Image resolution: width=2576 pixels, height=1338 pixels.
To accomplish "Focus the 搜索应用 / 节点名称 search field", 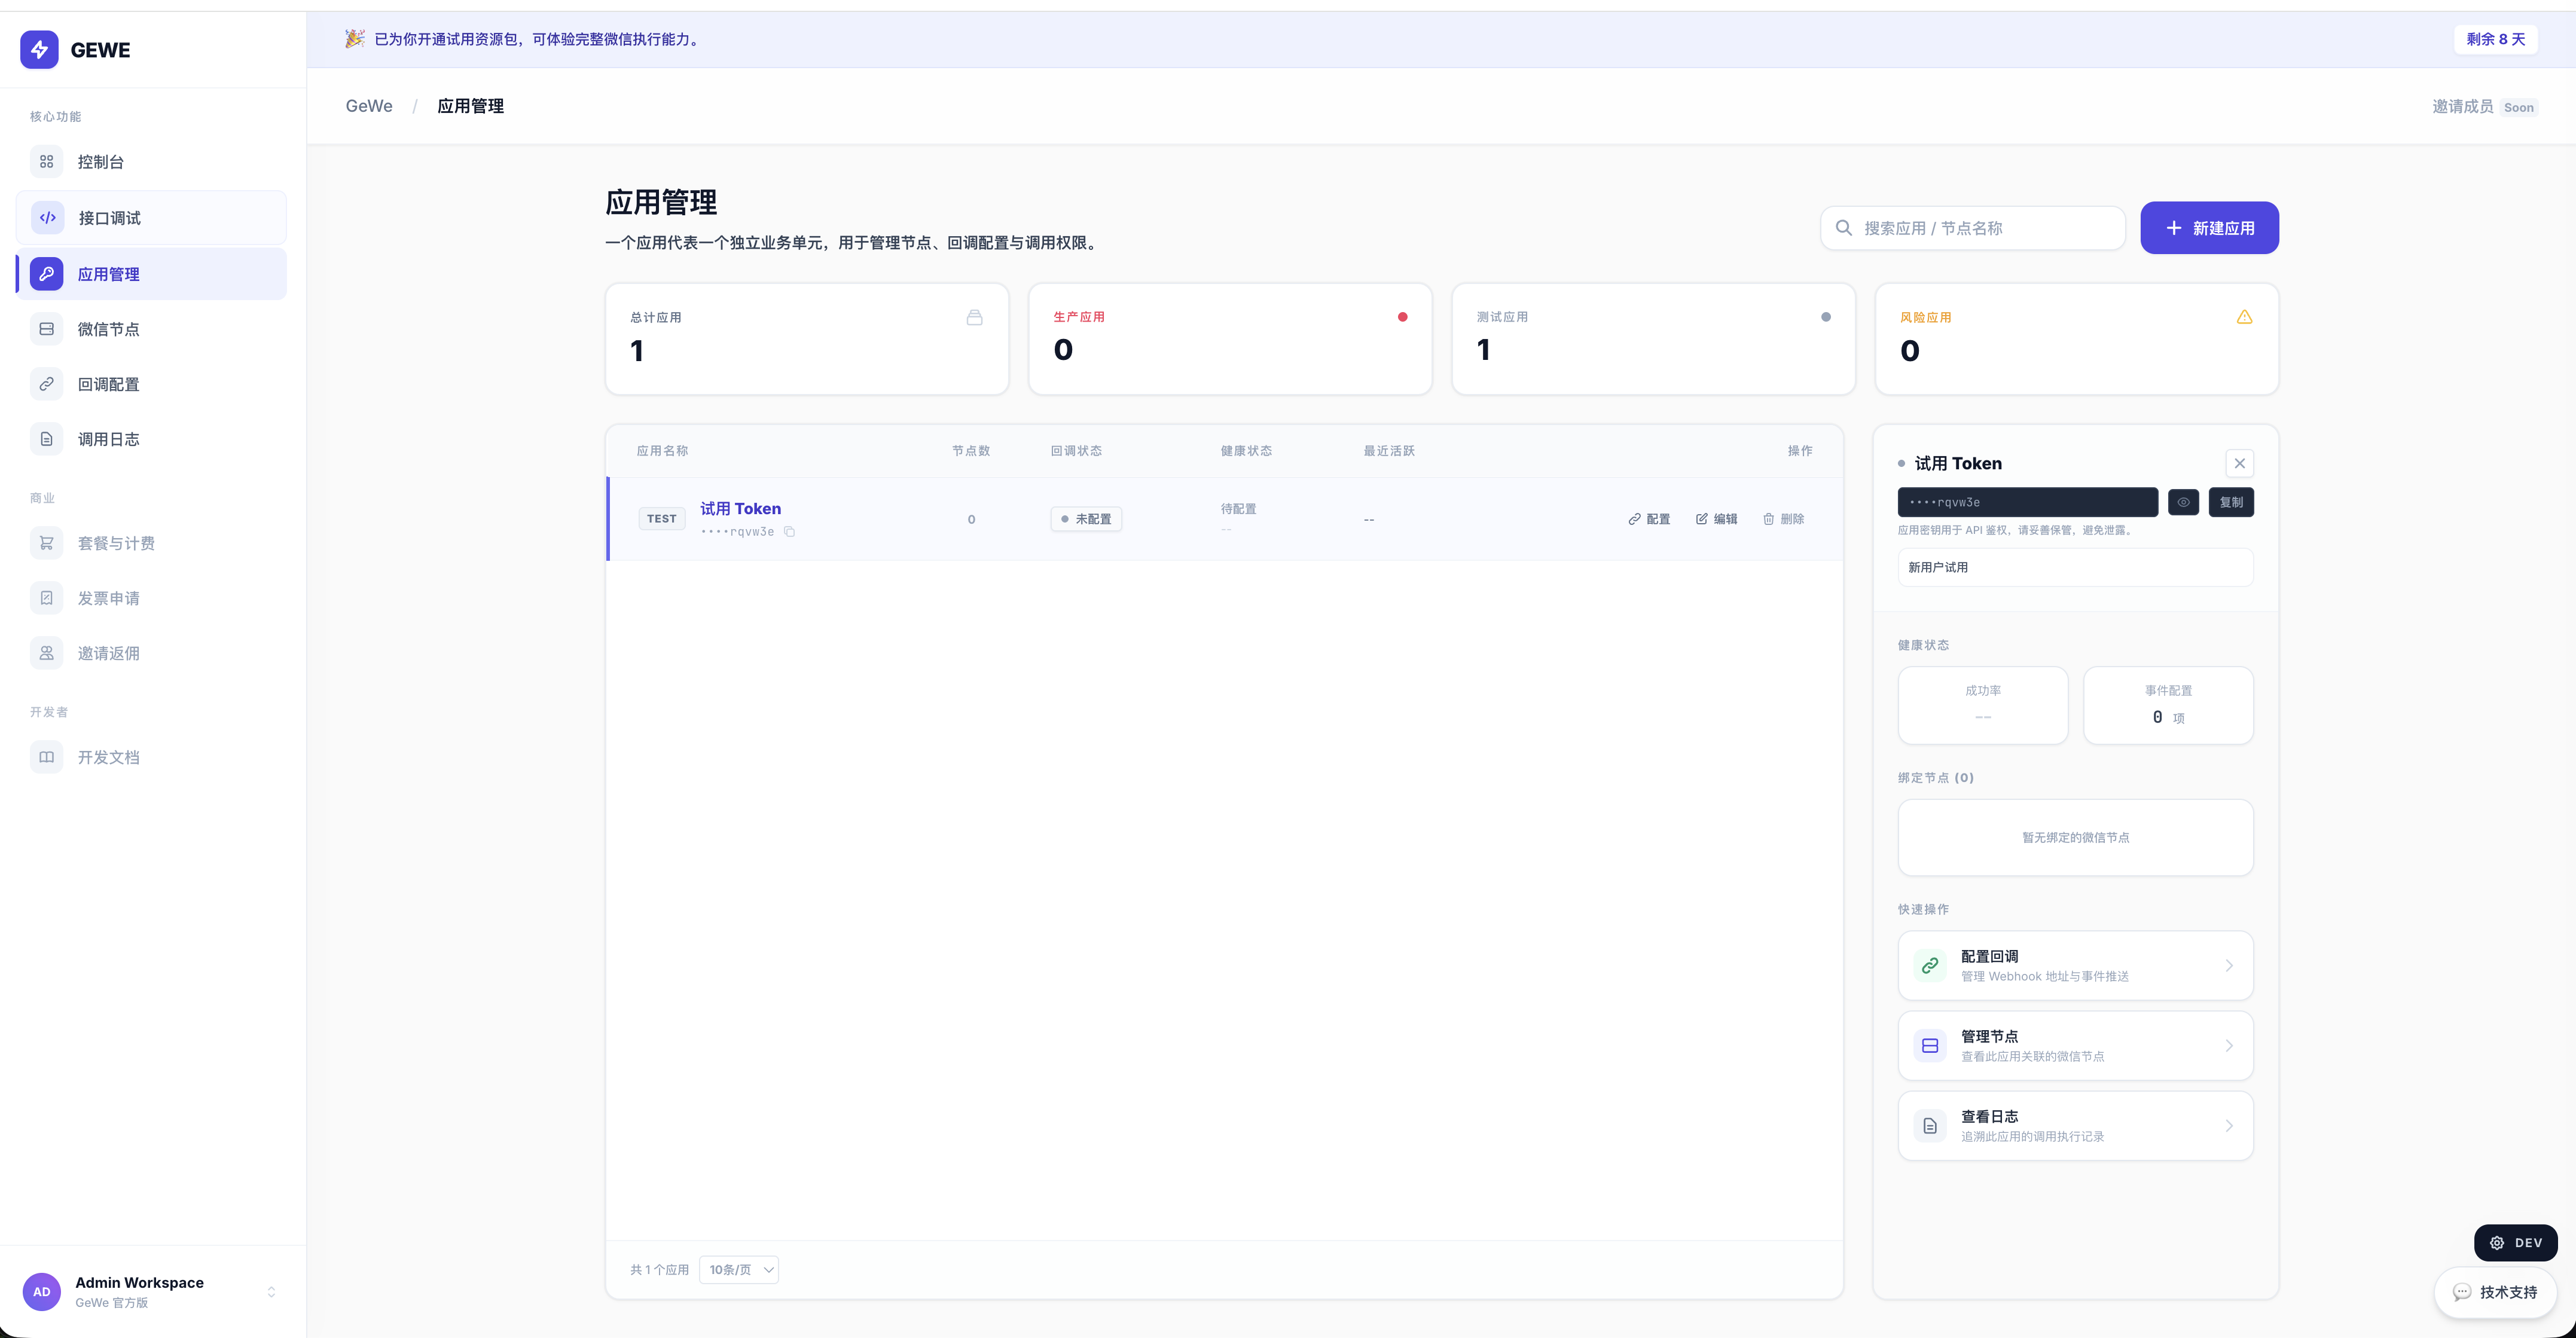I will (x=1972, y=228).
